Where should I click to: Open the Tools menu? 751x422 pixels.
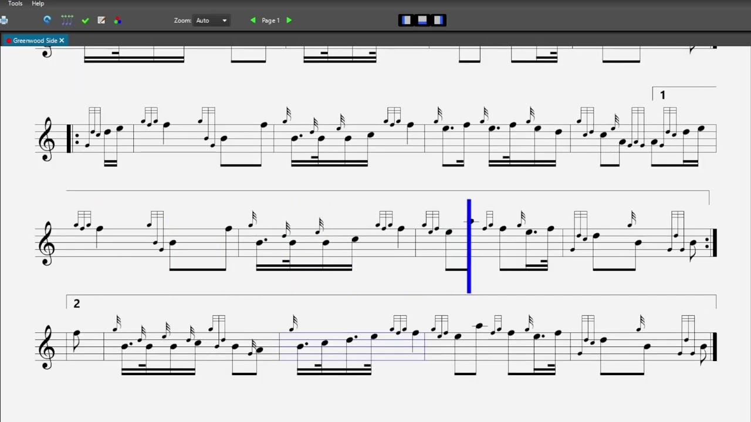click(15, 4)
